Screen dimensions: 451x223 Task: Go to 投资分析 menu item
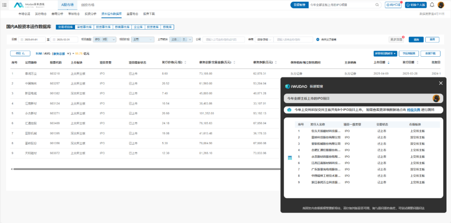coord(91,14)
